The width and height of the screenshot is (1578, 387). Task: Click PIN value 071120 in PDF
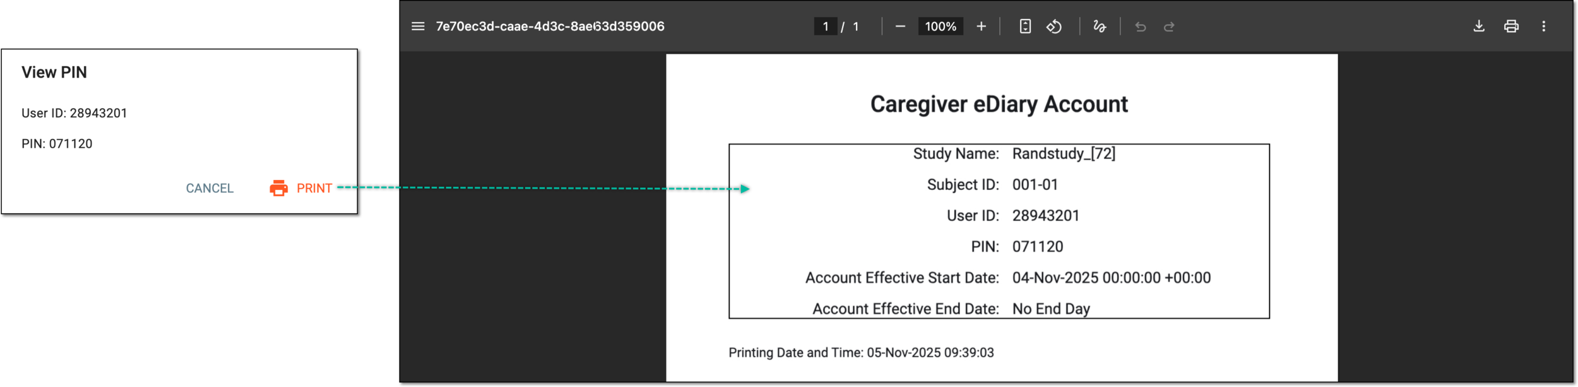(x=1038, y=247)
